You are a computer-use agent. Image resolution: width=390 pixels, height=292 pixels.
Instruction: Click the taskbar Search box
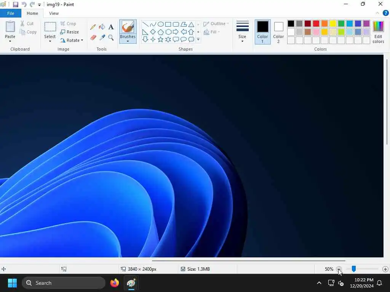pyautogui.click(x=64, y=283)
